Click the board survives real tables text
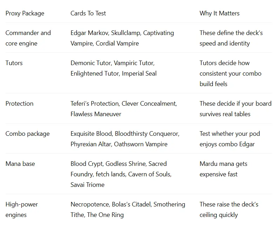276x232 pixels. click(x=235, y=109)
